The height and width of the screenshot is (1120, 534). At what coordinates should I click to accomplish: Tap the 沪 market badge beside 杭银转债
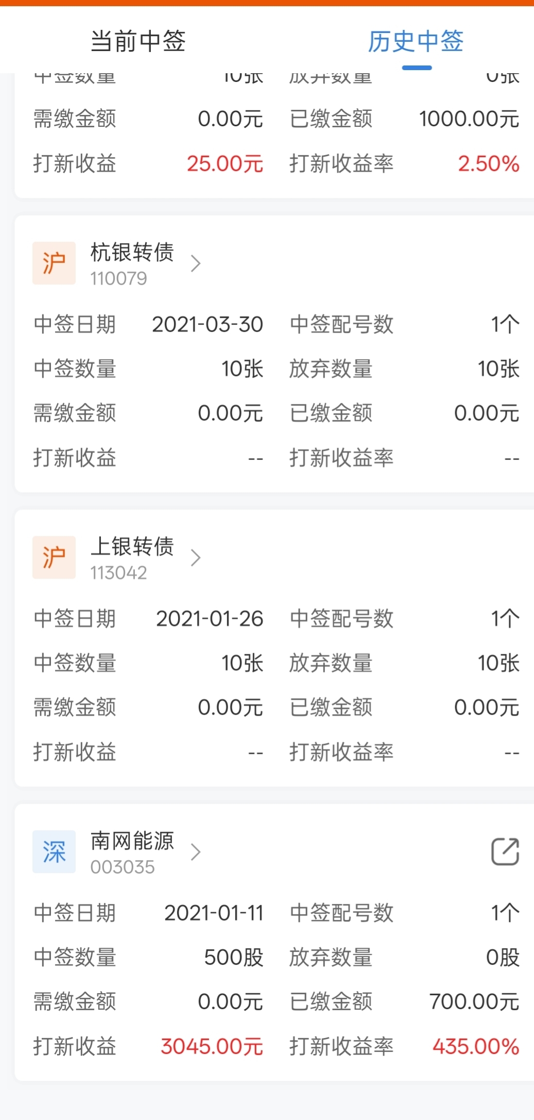click(x=54, y=263)
